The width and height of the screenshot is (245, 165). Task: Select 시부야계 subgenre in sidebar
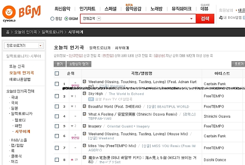pos(22,132)
